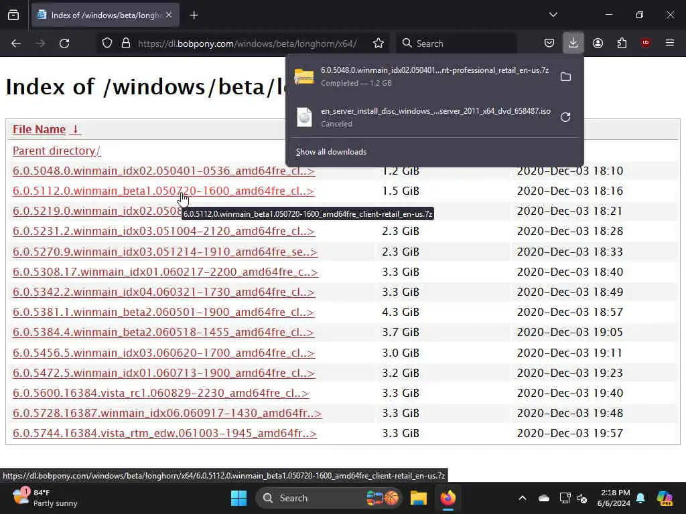
Task: Go back to previous page
Action: pyautogui.click(x=16, y=44)
